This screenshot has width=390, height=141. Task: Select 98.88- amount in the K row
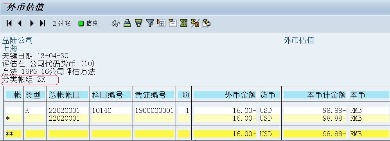[x=315, y=111]
